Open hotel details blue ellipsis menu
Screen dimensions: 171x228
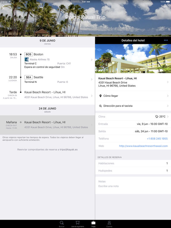coord(166,40)
